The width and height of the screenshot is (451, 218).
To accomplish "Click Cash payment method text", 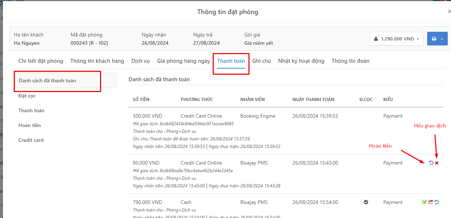I will click(x=186, y=202).
